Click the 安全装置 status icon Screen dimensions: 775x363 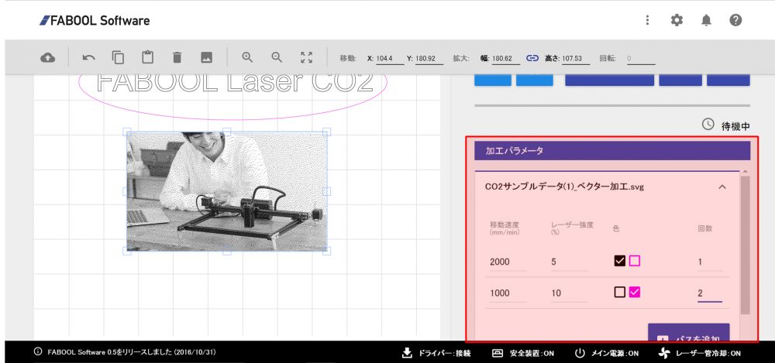[x=498, y=353]
